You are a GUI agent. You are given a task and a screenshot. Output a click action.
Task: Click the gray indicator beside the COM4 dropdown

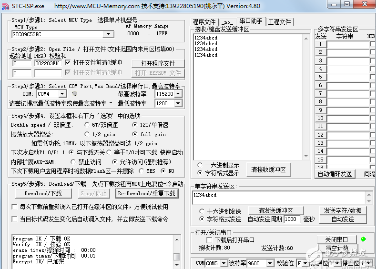click(74, 93)
